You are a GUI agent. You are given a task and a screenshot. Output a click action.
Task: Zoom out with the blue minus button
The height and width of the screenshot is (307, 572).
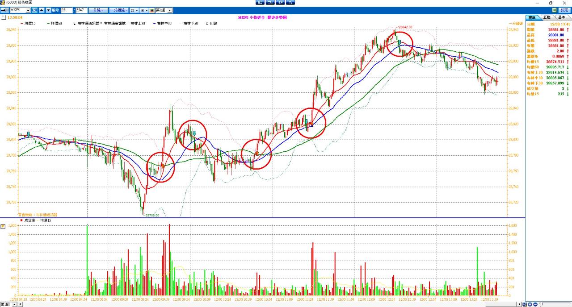pos(535,304)
